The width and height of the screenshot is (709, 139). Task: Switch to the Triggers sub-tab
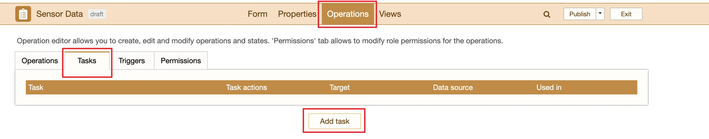click(132, 61)
